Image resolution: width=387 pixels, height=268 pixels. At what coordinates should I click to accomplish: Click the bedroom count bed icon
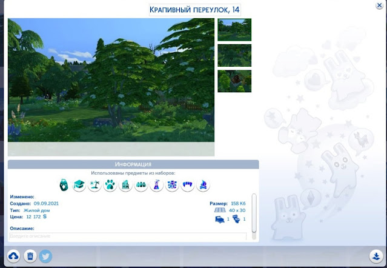(220, 219)
